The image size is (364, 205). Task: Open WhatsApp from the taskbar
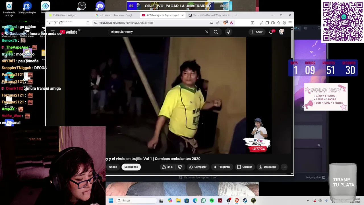pyautogui.click(x=203, y=200)
